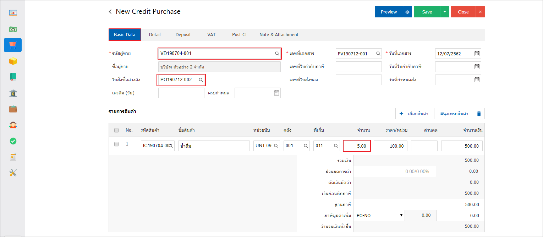Click the Preview button
Screen dimensions: 543x237
(x=389, y=12)
